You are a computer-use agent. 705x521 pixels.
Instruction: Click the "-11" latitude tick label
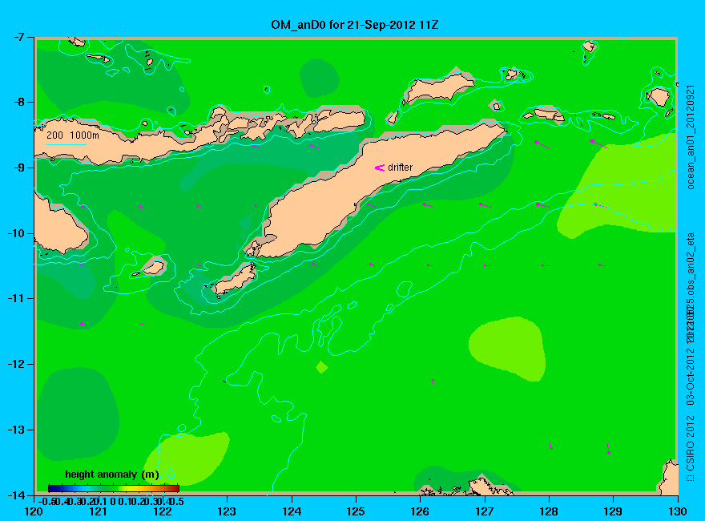(x=17, y=298)
